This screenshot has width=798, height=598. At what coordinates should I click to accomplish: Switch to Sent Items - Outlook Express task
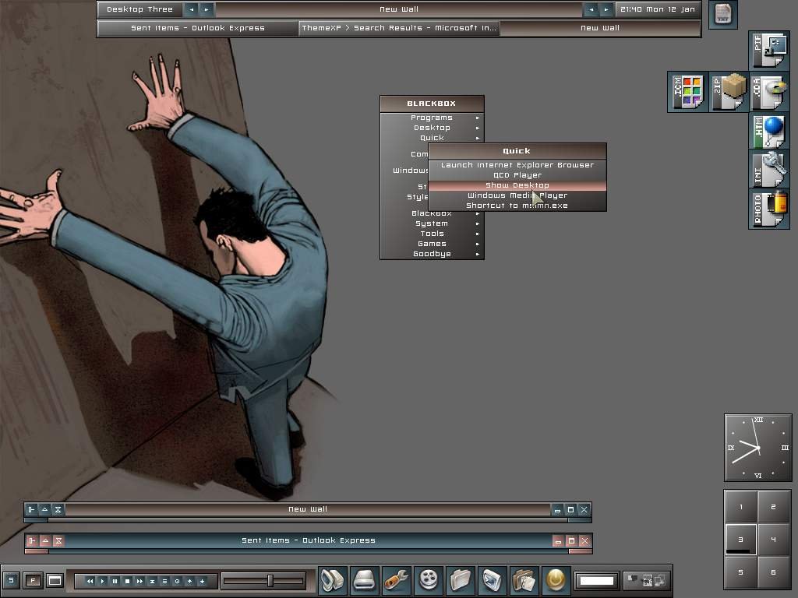coord(198,28)
